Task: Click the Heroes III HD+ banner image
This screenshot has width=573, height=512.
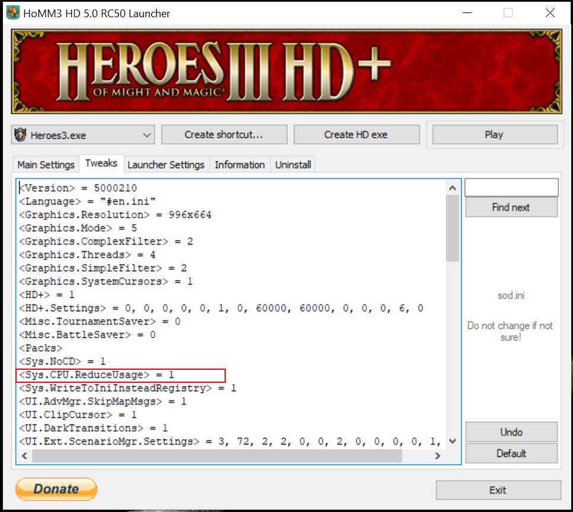Action: click(x=287, y=71)
